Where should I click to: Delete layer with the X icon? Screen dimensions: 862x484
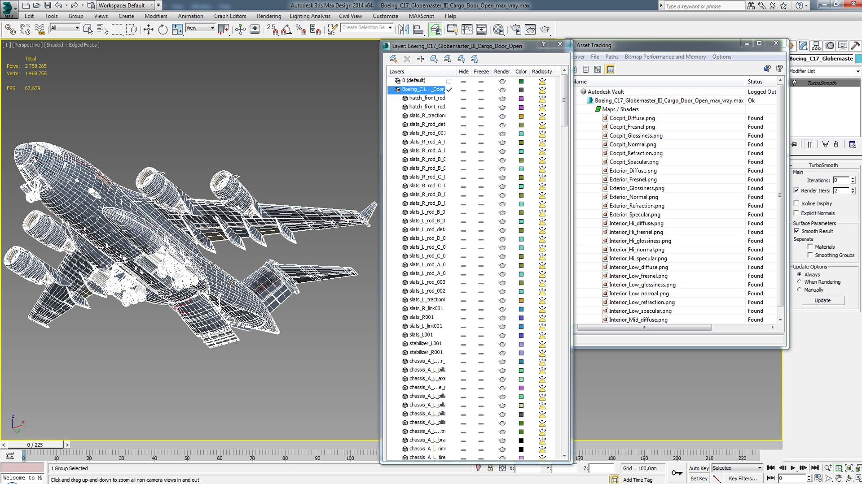(407, 59)
